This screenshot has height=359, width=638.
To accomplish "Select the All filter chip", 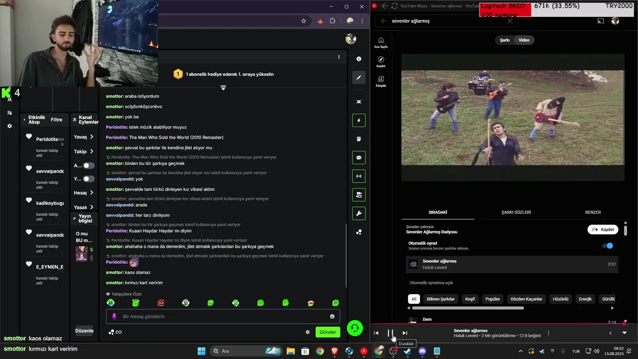I will (x=413, y=299).
